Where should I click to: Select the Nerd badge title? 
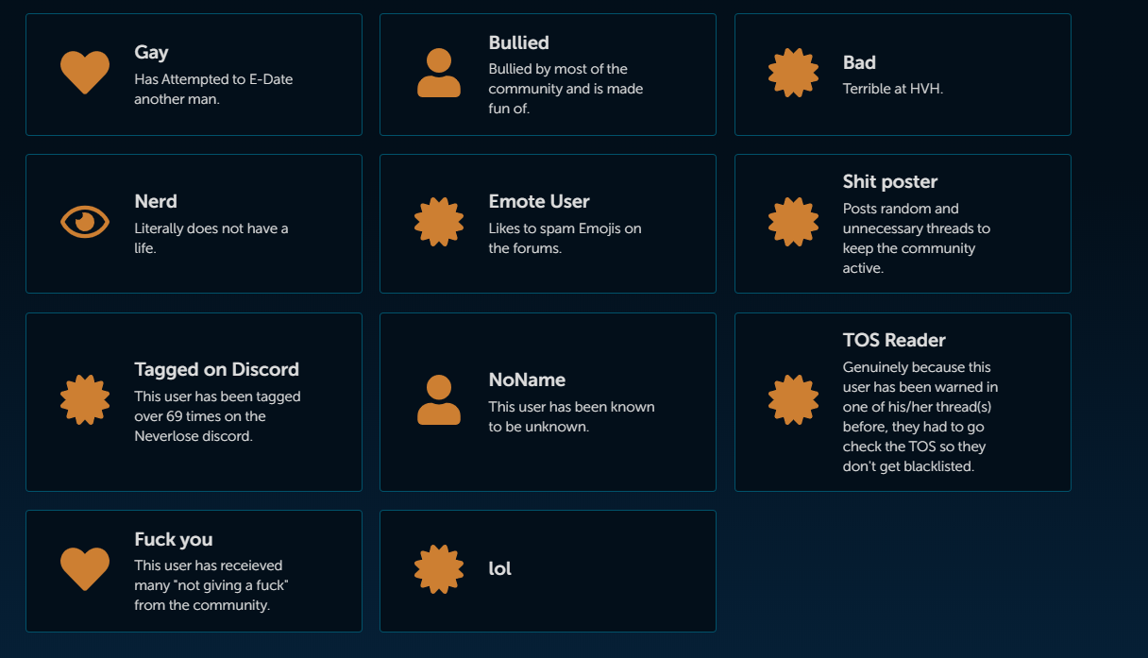(x=156, y=201)
